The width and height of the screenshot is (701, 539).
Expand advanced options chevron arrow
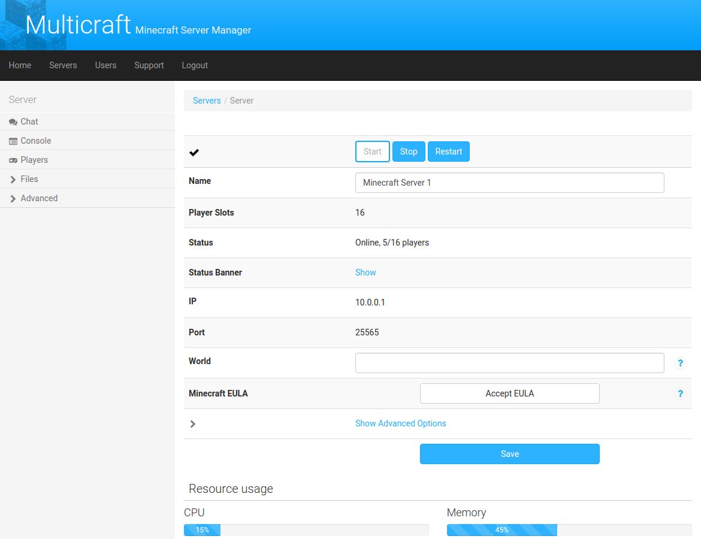tap(193, 423)
